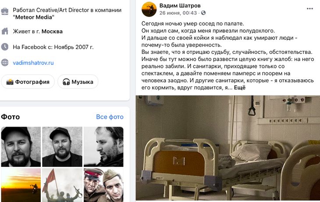Open the photo of two men in military caps
This screenshot has width=320, height=202.
click(x=103, y=185)
